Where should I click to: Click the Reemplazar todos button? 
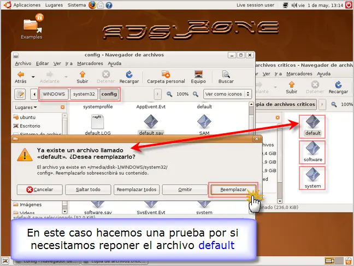137,190
